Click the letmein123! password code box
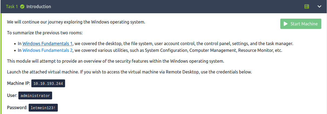The height and width of the screenshot is (114, 327). tap(43, 108)
